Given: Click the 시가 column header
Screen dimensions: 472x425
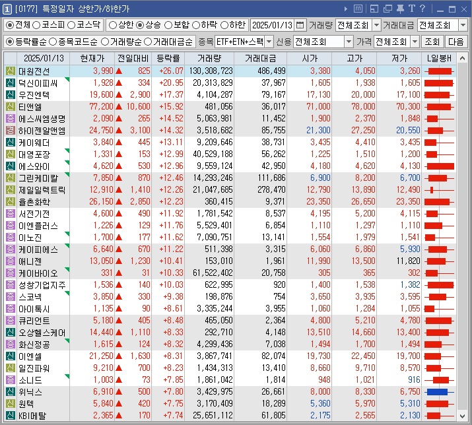Looking at the screenshot, I should 310,58.
